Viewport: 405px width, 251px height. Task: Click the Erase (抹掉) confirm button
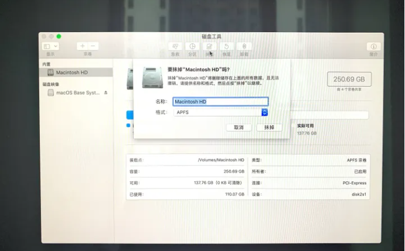tap(269, 128)
